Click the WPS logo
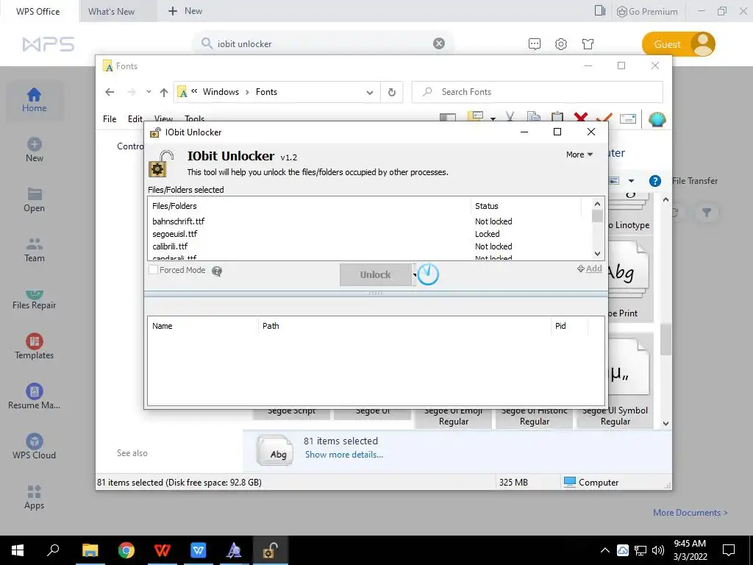 pos(48,44)
